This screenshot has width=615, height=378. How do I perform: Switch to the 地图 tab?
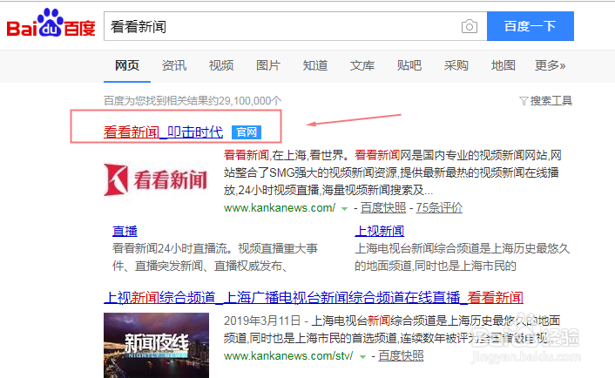pyautogui.click(x=503, y=65)
